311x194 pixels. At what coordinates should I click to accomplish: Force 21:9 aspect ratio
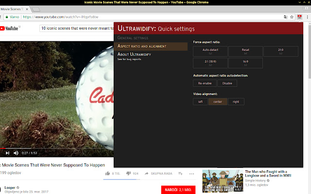(281, 51)
